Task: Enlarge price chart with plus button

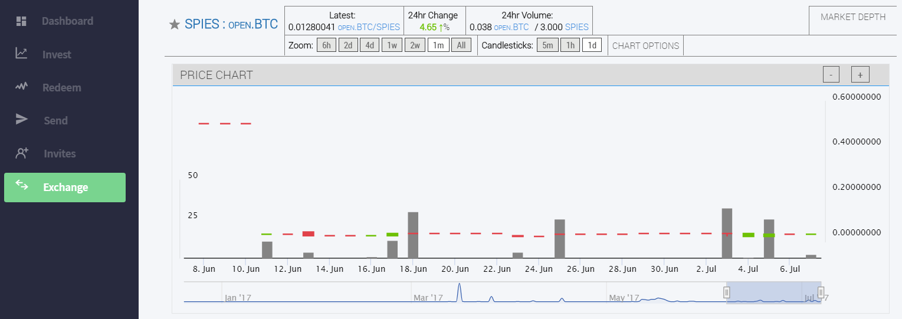Action: tap(860, 75)
